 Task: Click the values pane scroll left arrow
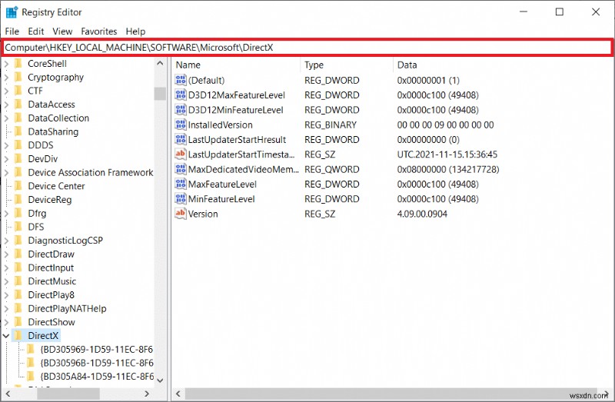[x=178, y=394]
